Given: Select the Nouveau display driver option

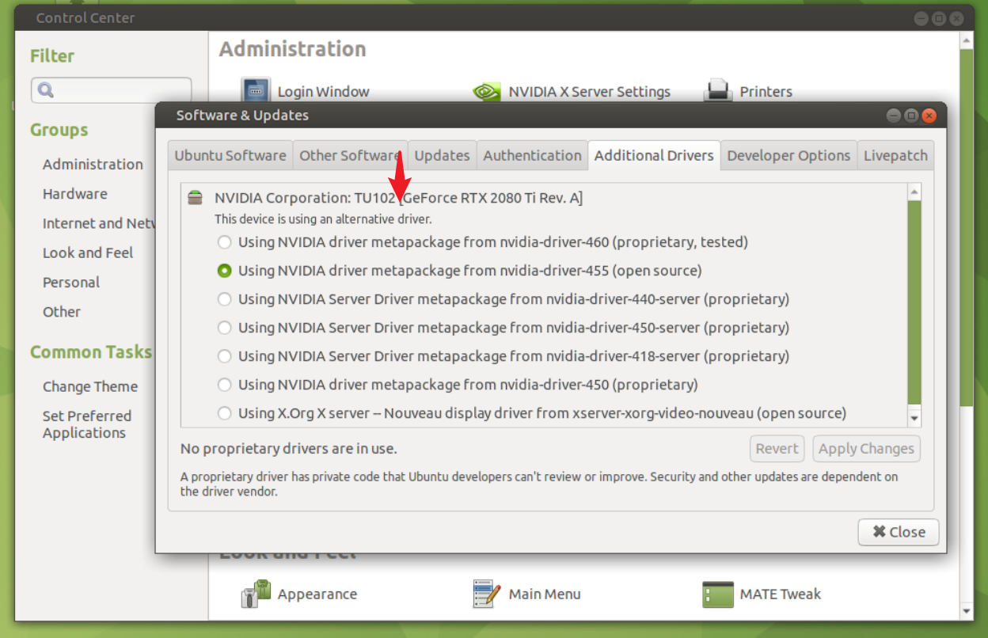Looking at the screenshot, I should pos(225,413).
